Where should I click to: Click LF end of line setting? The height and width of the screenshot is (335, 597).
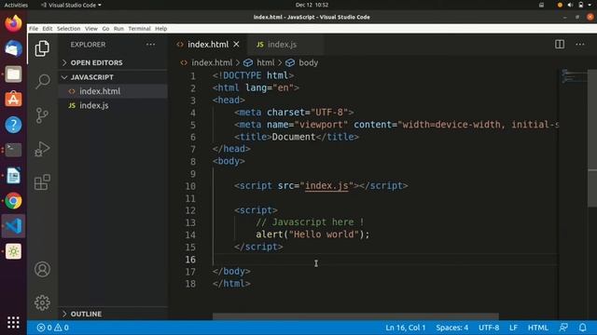click(x=513, y=328)
